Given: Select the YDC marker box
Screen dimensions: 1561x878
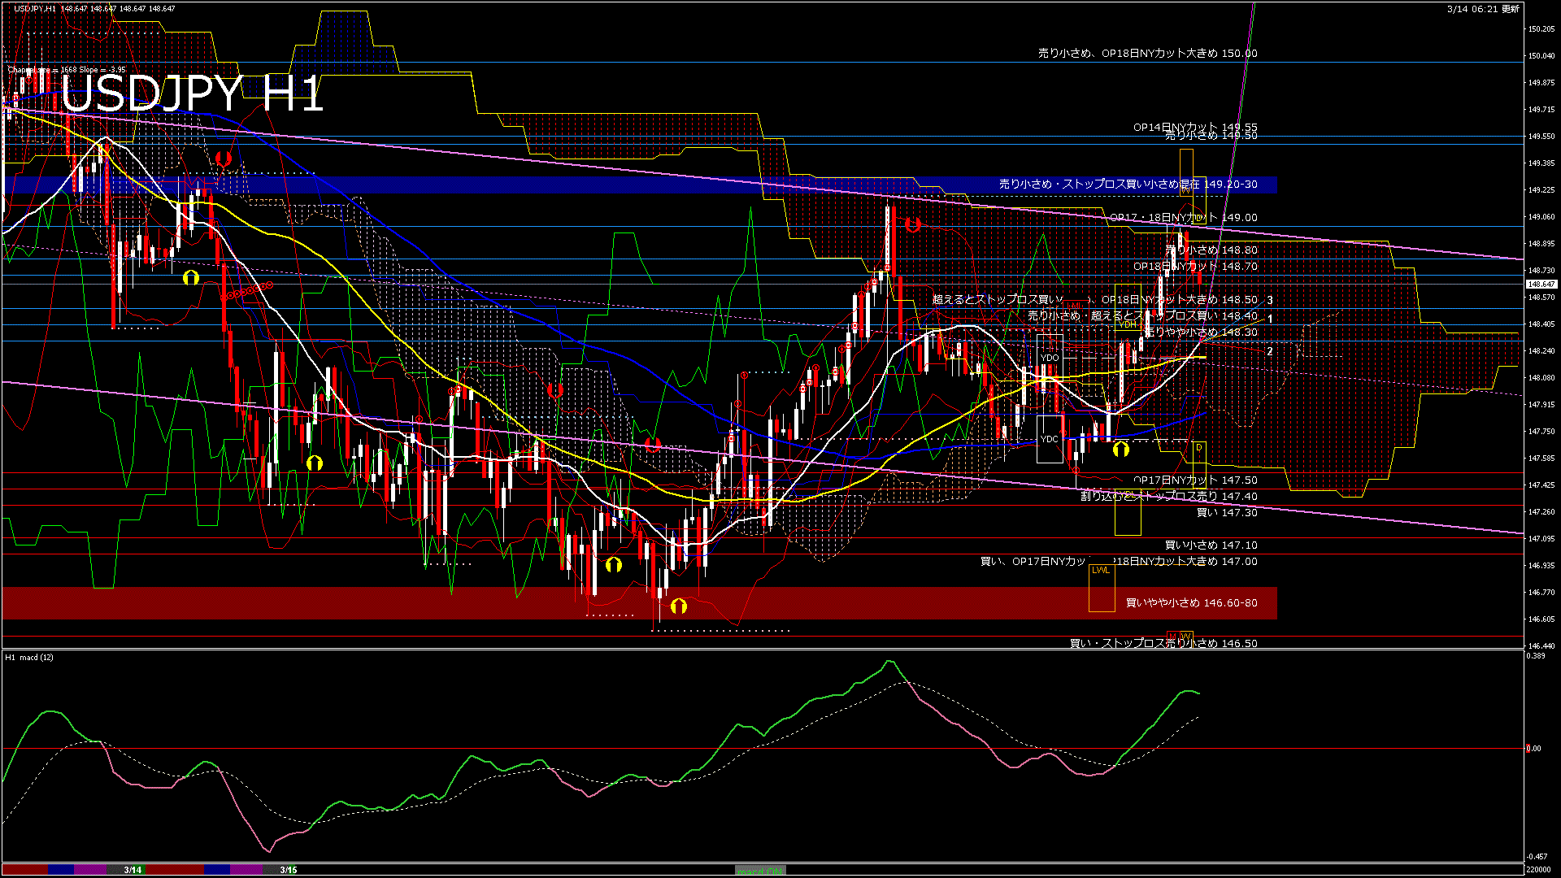Looking at the screenshot, I should click(1050, 439).
